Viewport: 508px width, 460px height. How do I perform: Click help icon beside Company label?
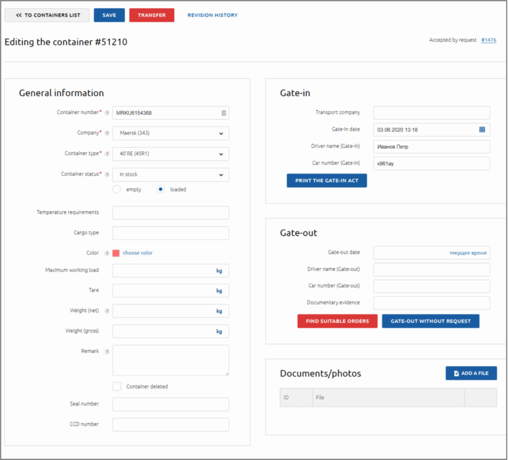107,133
